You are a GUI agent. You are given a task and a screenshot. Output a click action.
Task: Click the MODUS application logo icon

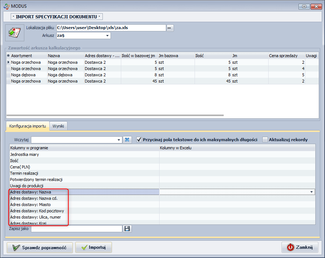coord(6,6)
